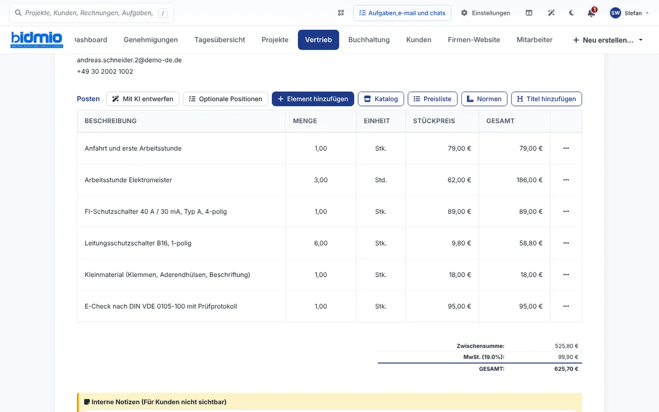Click Element hinzufügen button
This screenshot has width=659, height=412.
pos(313,99)
